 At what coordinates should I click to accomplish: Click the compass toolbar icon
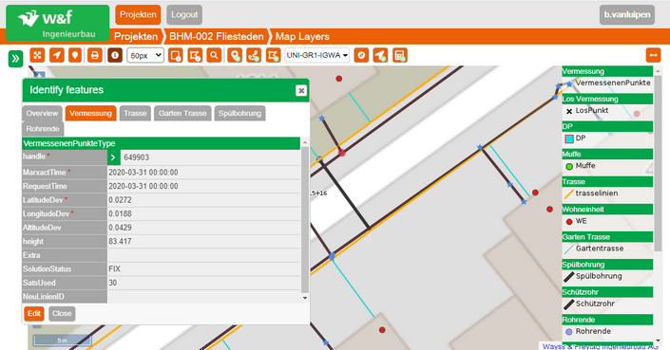tap(361, 55)
